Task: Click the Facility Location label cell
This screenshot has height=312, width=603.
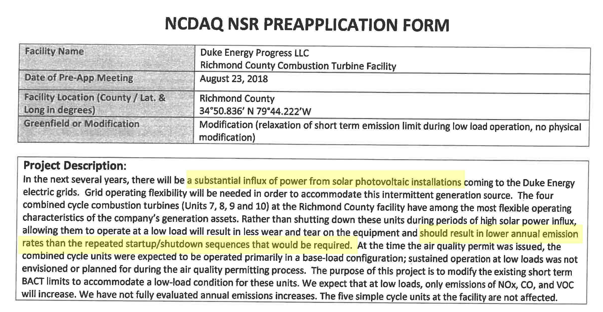Action: tap(95, 103)
